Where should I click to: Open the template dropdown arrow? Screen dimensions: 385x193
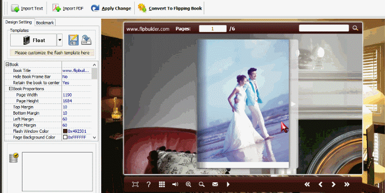[x=60, y=40]
